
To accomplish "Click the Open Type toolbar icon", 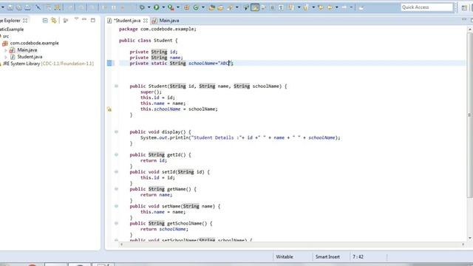I will [212, 7].
